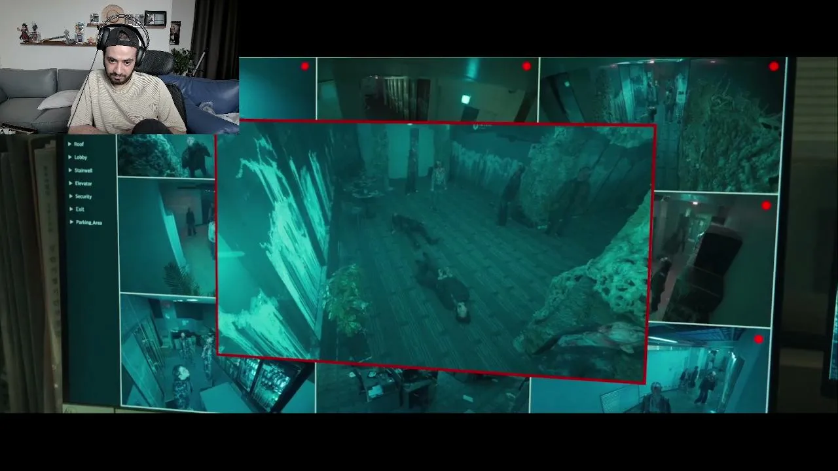The width and height of the screenshot is (838, 471).
Task: Open the top-right foliage hallway camera feed
Action: coord(663,125)
